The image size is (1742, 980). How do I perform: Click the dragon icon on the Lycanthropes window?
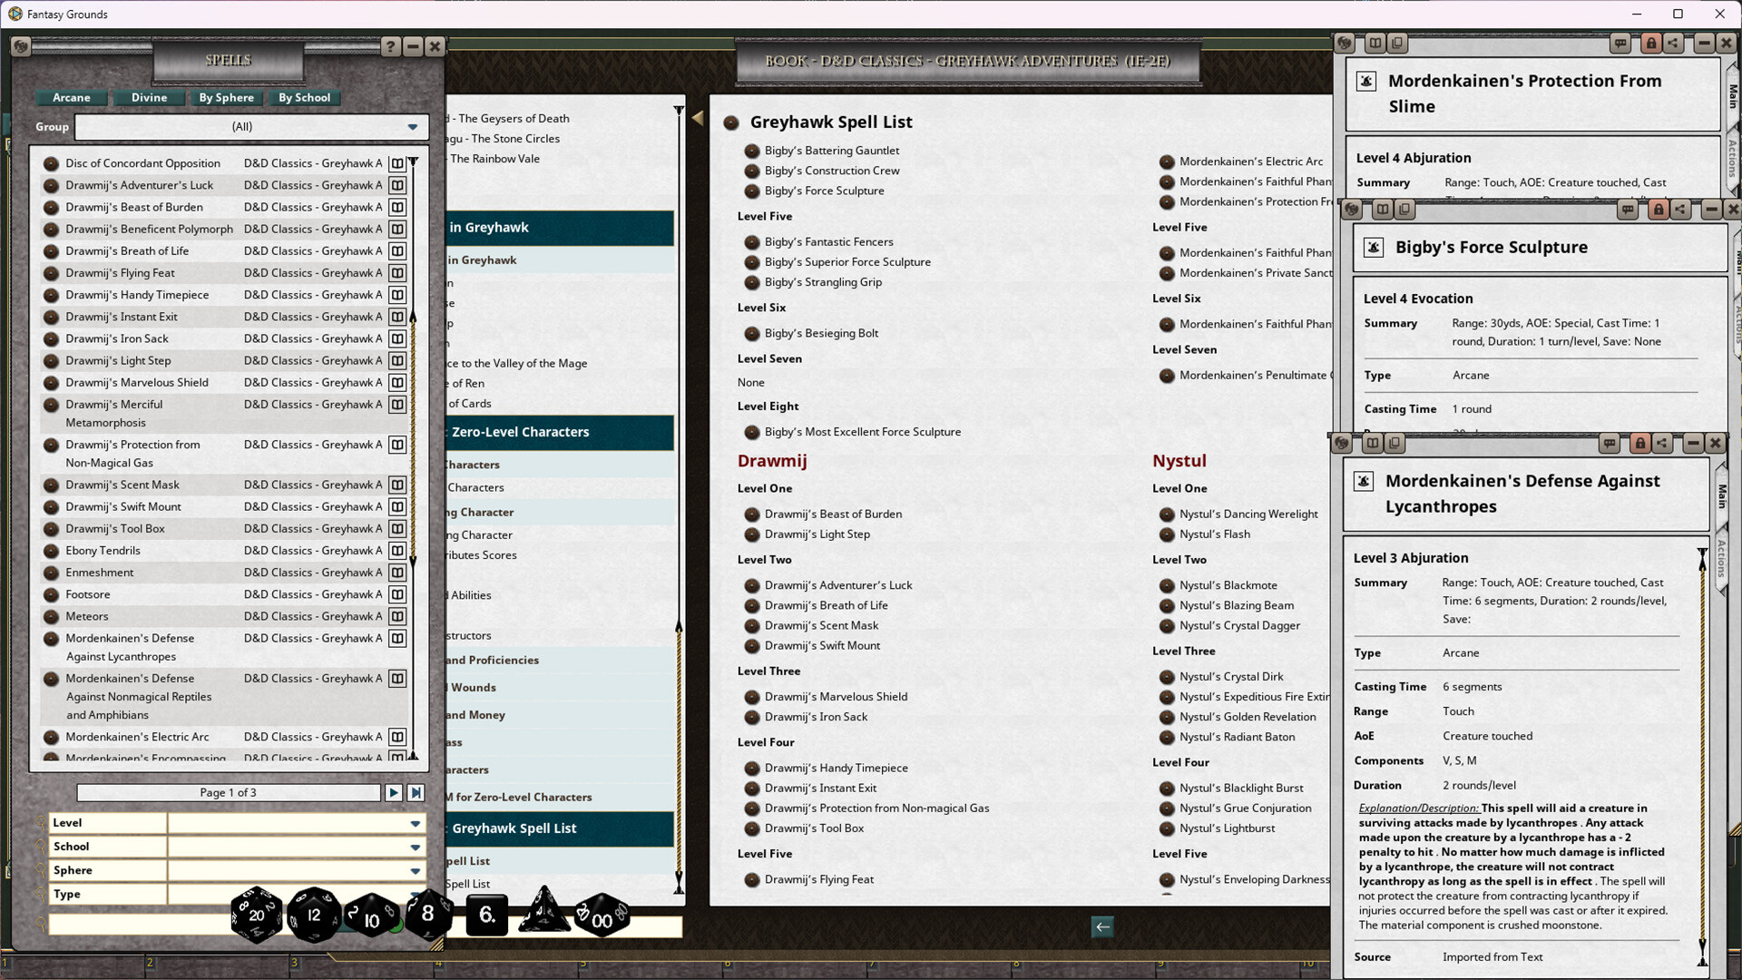tap(1342, 443)
